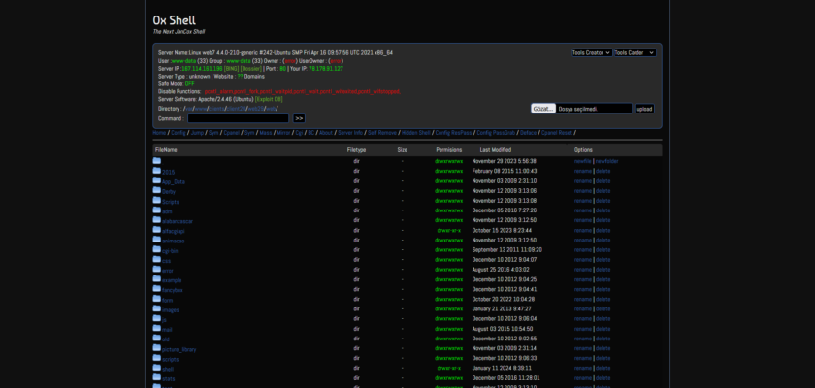
Task: Click drwxr-xr-x permission in alfacgiapi row
Action: coord(448,230)
